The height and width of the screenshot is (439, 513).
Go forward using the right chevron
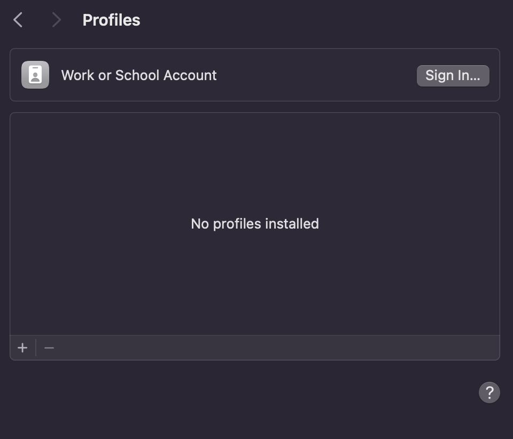tap(56, 20)
